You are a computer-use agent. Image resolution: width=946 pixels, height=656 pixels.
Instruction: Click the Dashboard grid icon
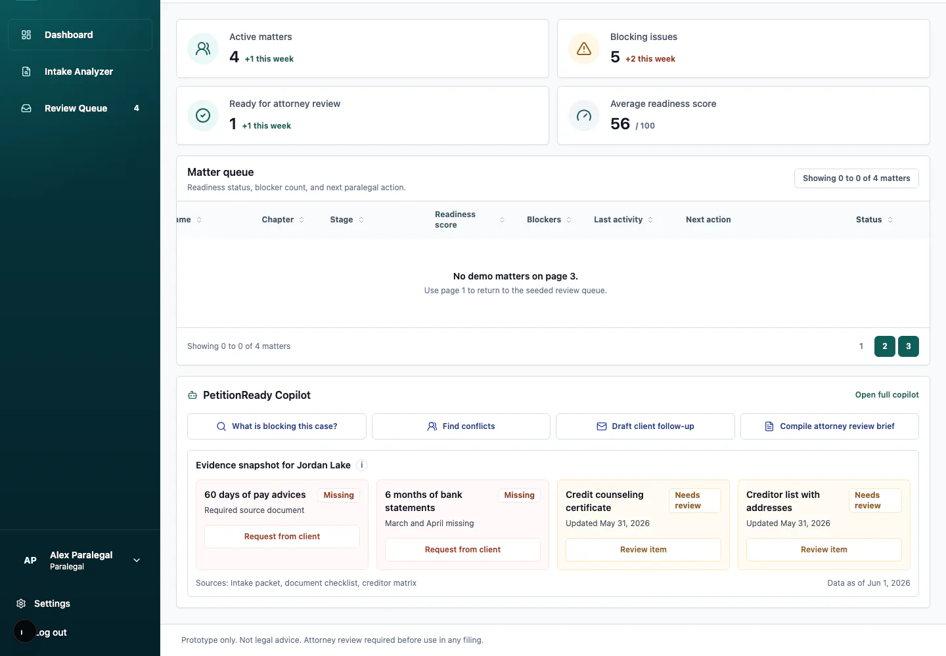pos(26,35)
